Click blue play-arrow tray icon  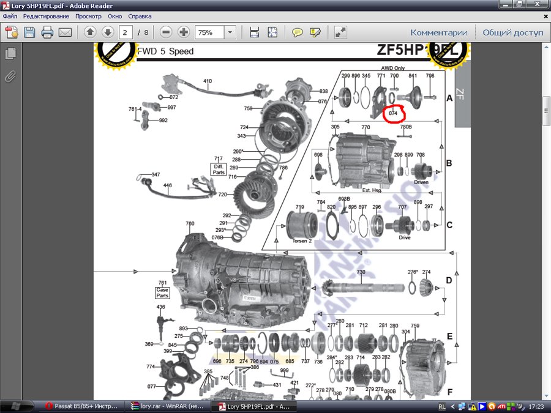(x=482, y=406)
